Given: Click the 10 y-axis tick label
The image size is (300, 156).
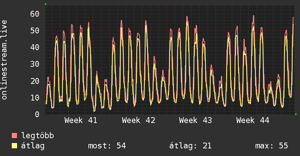Looking at the screenshot, I should (x=35, y=98).
